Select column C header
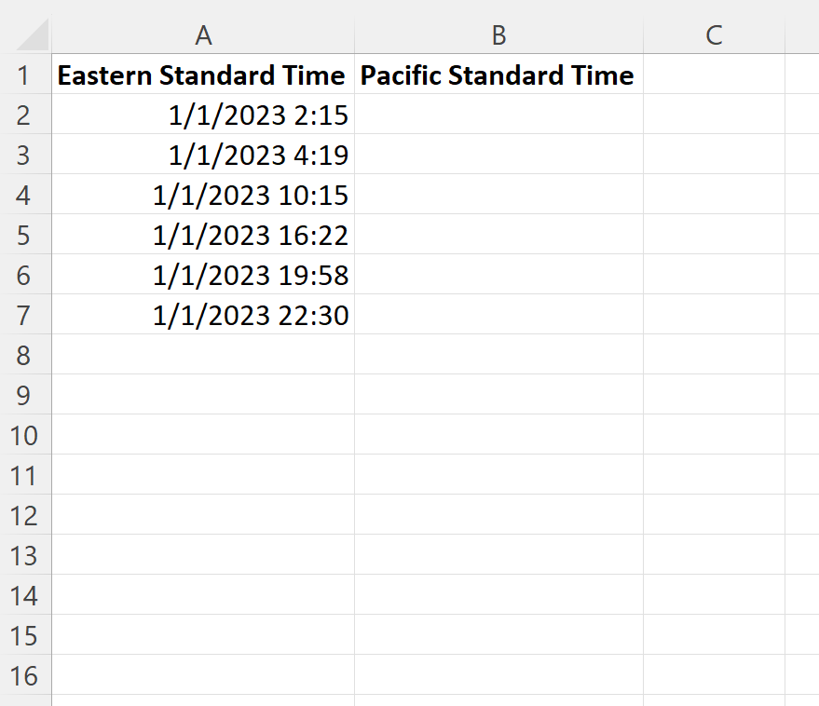 714,35
